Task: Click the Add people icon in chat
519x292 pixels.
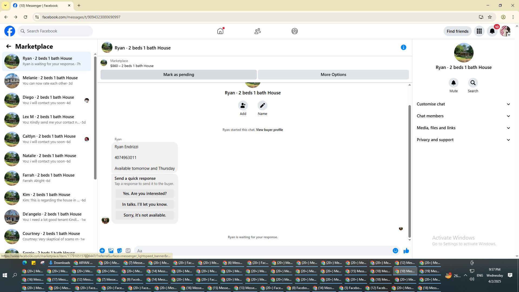Action: tap(243, 105)
